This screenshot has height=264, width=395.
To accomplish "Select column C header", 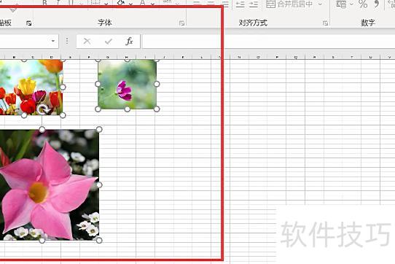I will (33, 57).
